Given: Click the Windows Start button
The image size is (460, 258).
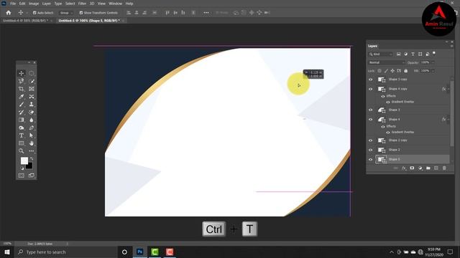Looking at the screenshot, I should [x=7, y=252].
